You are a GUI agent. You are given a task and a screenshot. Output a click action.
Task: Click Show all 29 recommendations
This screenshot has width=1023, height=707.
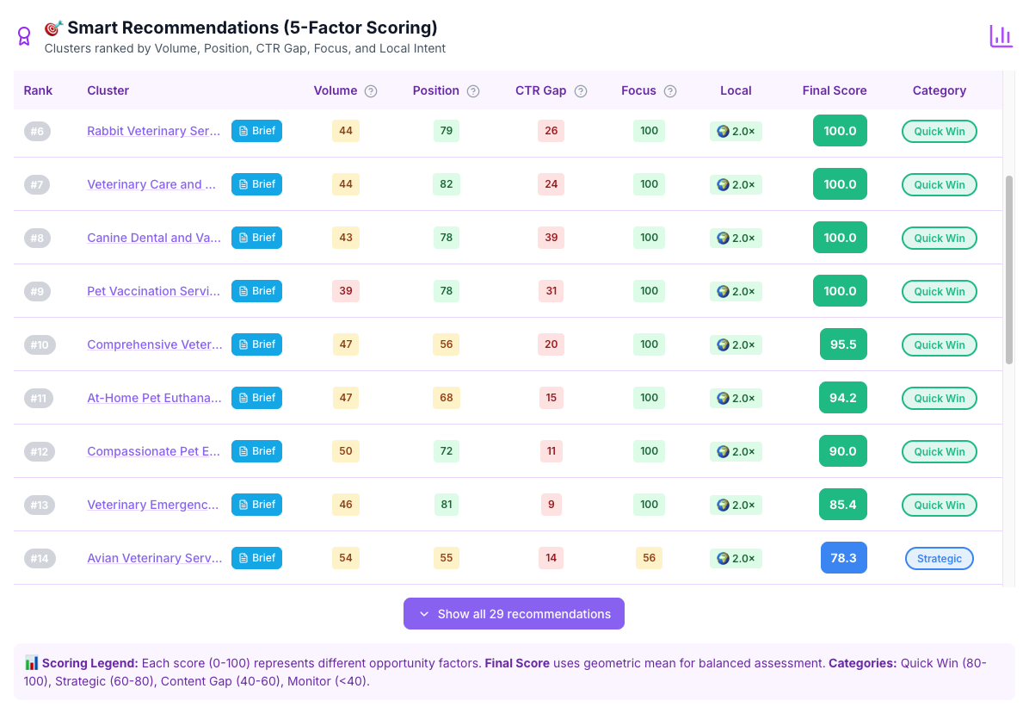[x=514, y=613]
